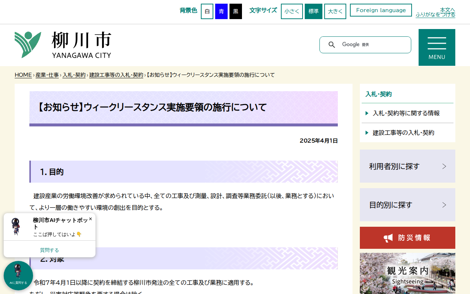Focus the Google search input field

tap(375, 45)
